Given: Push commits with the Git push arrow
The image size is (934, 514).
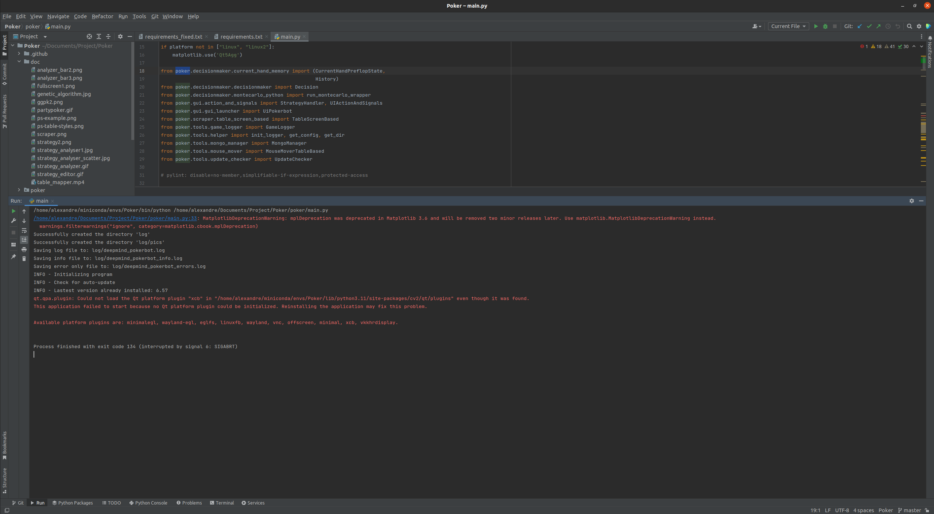Looking at the screenshot, I should (879, 26).
